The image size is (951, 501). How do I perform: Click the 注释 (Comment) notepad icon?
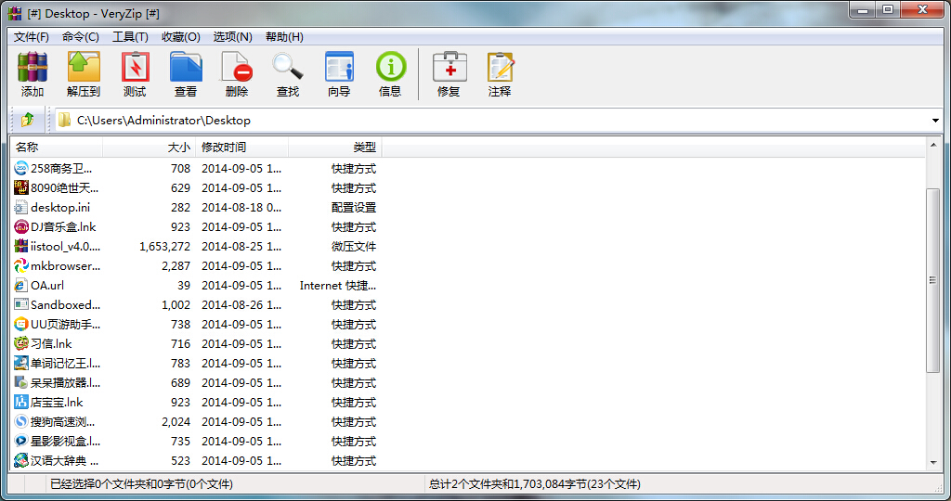[x=500, y=67]
